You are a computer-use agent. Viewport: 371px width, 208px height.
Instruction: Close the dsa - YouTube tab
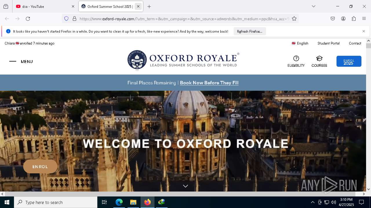click(73, 6)
